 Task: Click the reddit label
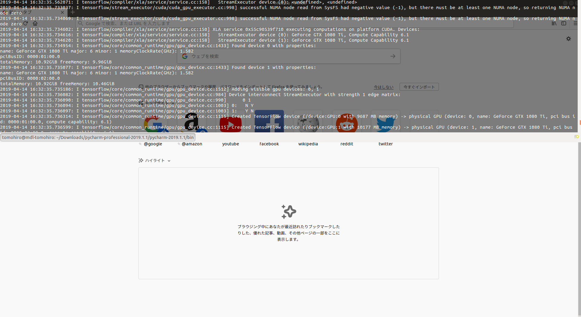(x=347, y=144)
